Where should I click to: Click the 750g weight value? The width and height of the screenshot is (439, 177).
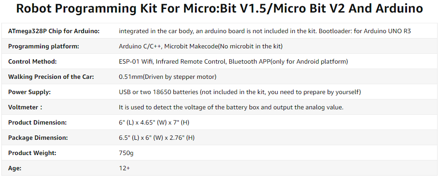click(126, 153)
